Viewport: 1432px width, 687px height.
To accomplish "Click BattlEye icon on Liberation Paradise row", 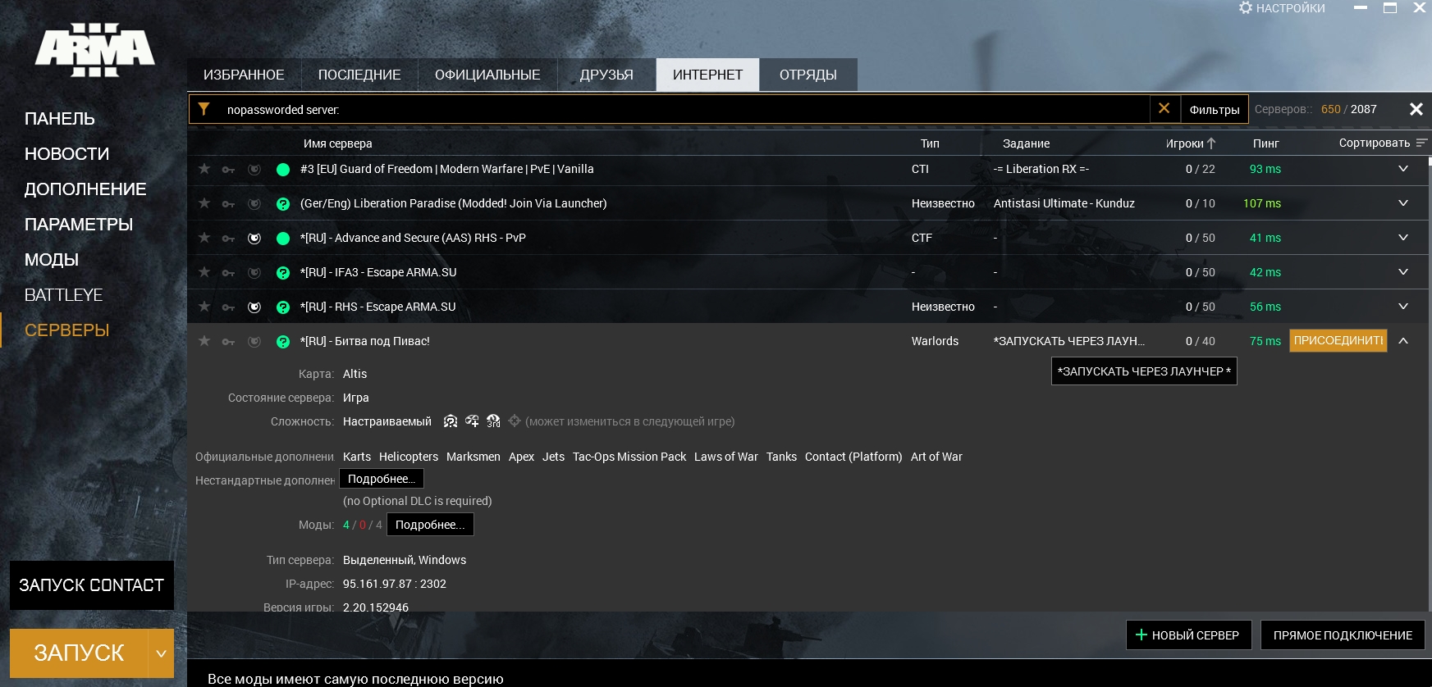I will coord(254,204).
